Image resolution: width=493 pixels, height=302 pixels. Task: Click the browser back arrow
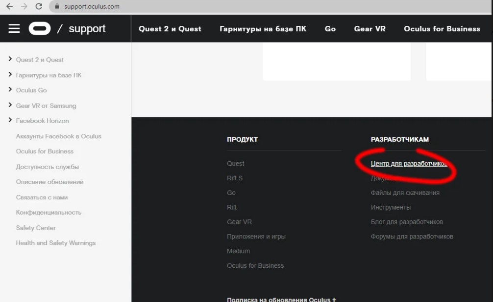[9, 7]
